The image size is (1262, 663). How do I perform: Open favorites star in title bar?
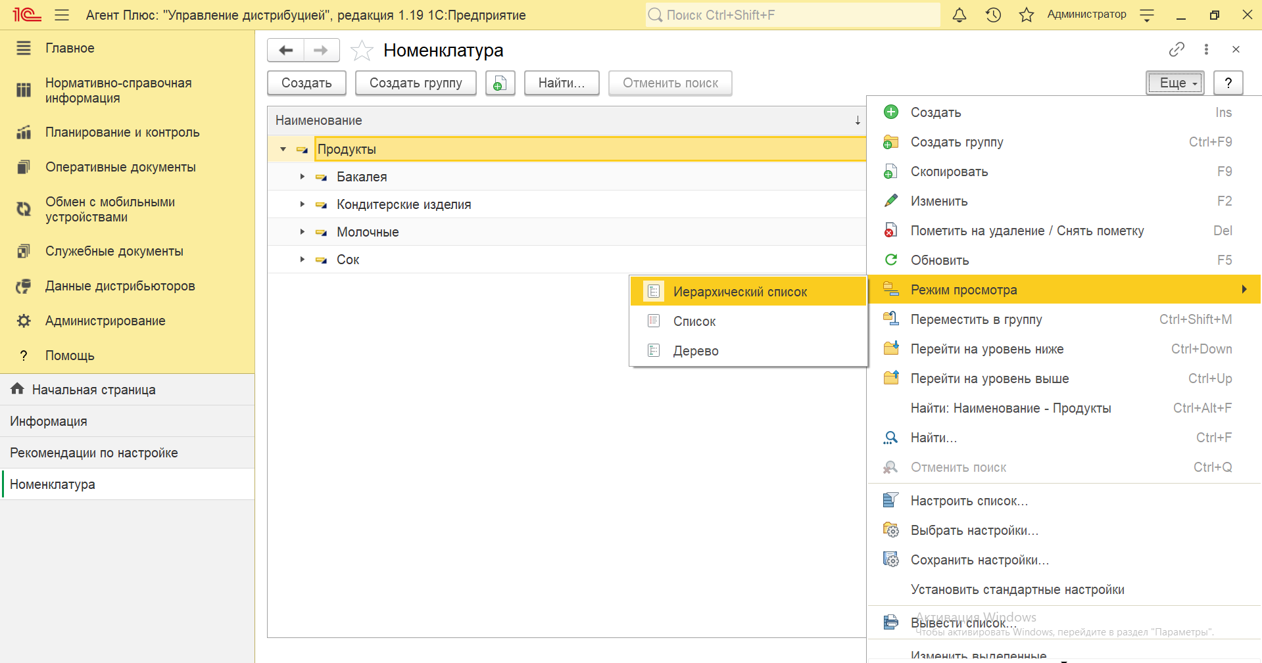pyautogui.click(x=1026, y=14)
